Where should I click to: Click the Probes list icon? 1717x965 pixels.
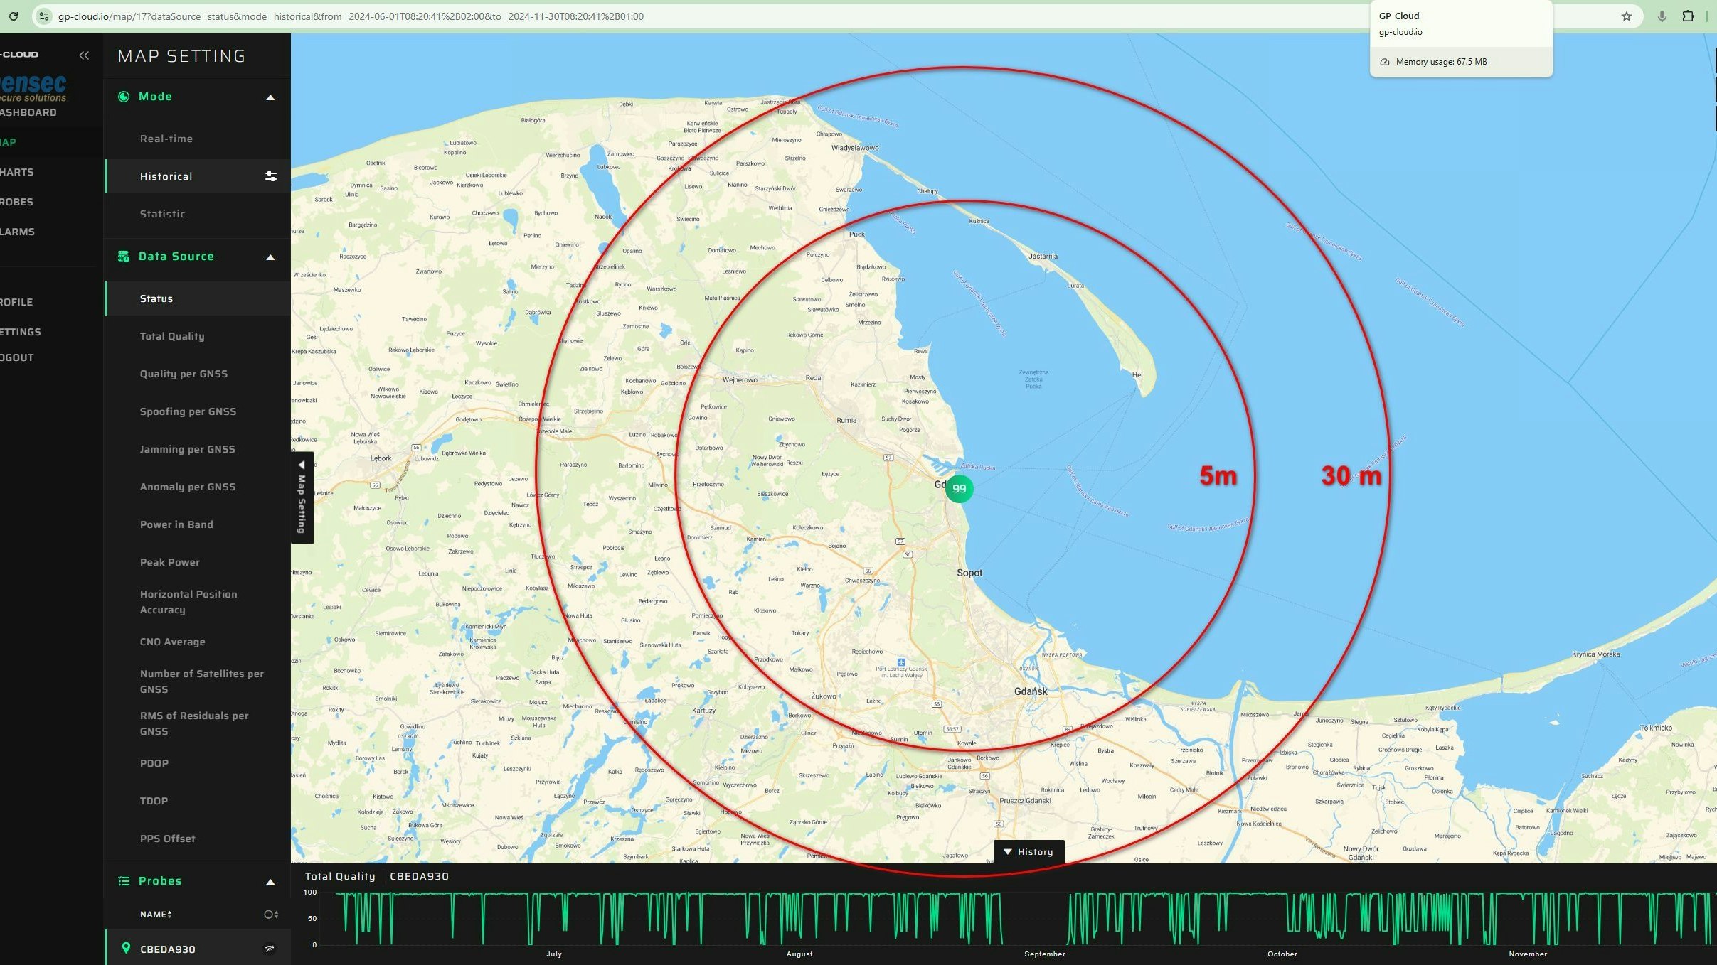point(124,880)
